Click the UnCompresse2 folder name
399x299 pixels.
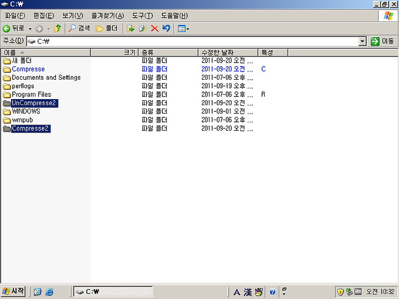[34, 103]
